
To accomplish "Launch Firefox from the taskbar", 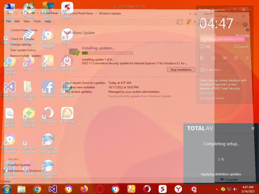I will (x=84, y=189).
